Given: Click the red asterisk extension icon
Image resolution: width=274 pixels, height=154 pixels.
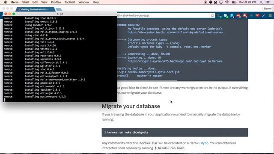Looking at the screenshot, I should point(244,15).
